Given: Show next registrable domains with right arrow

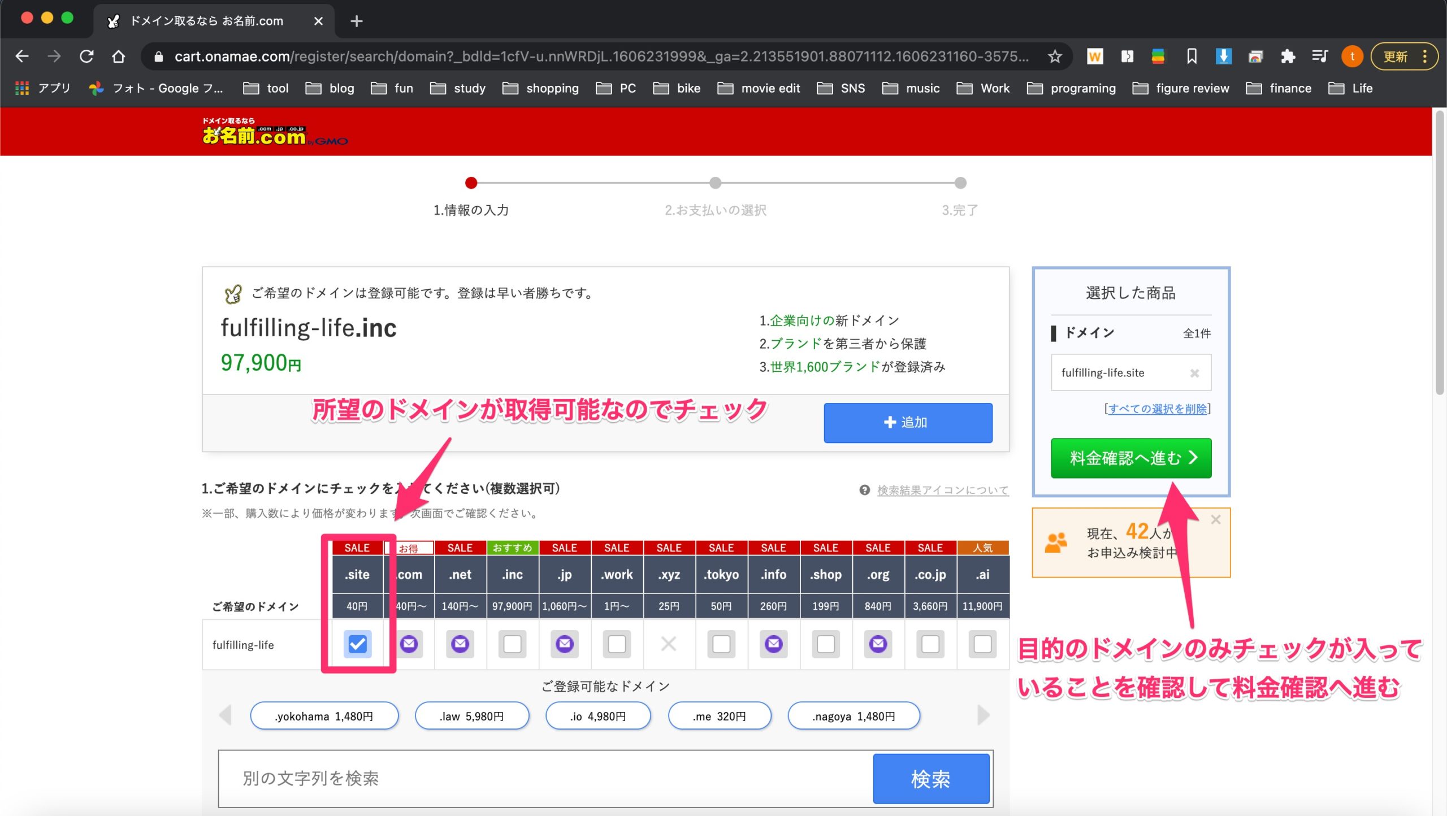Looking at the screenshot, I should click(983, 715).
